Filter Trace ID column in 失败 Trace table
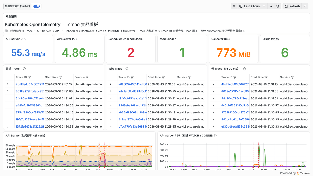Image resolution: width=313 pixels, height=176 pixels. pyautogui.click(x=132, y=77)
